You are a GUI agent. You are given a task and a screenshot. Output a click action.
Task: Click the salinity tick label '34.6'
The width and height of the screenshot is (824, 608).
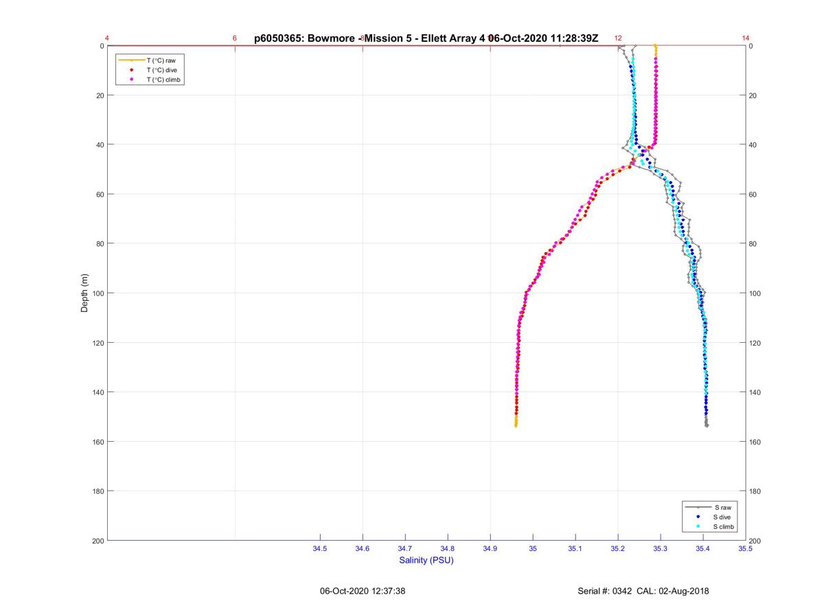click(x=363, y=549)
